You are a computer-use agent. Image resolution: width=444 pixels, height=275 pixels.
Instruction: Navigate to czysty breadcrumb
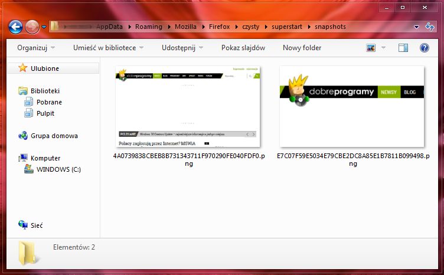tap(250, 27)
